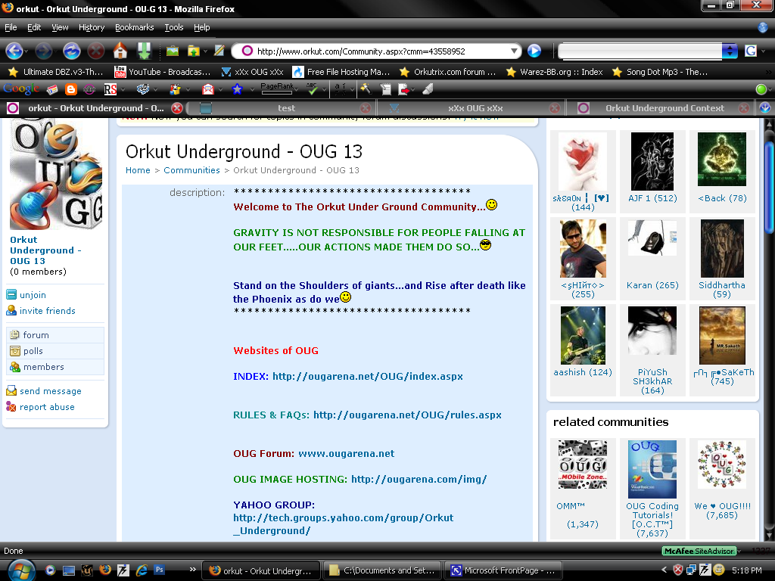Click the highlighter pen icon on Google toolbar
Viewport: 775px width, 581px height.
pos(428,89)
